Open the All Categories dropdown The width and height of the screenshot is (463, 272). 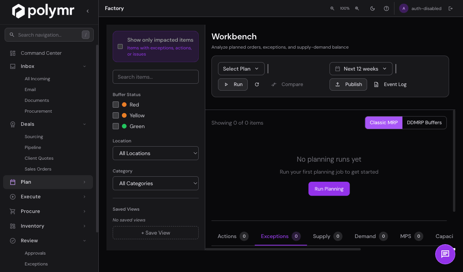155,183
